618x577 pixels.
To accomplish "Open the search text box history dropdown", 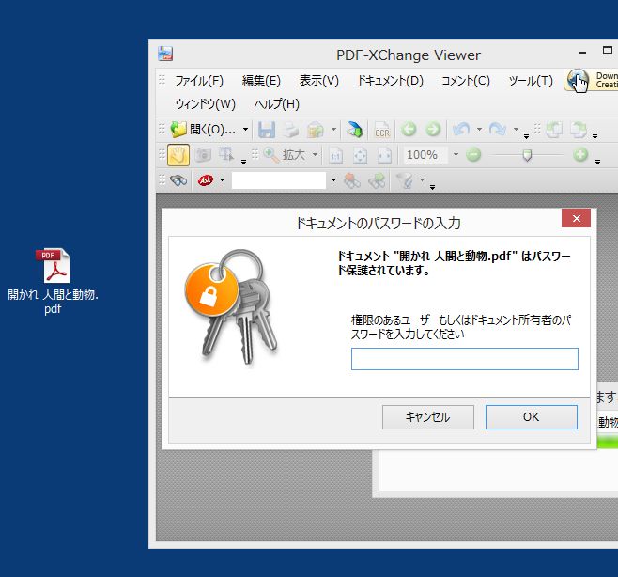I will click(333, 180).
